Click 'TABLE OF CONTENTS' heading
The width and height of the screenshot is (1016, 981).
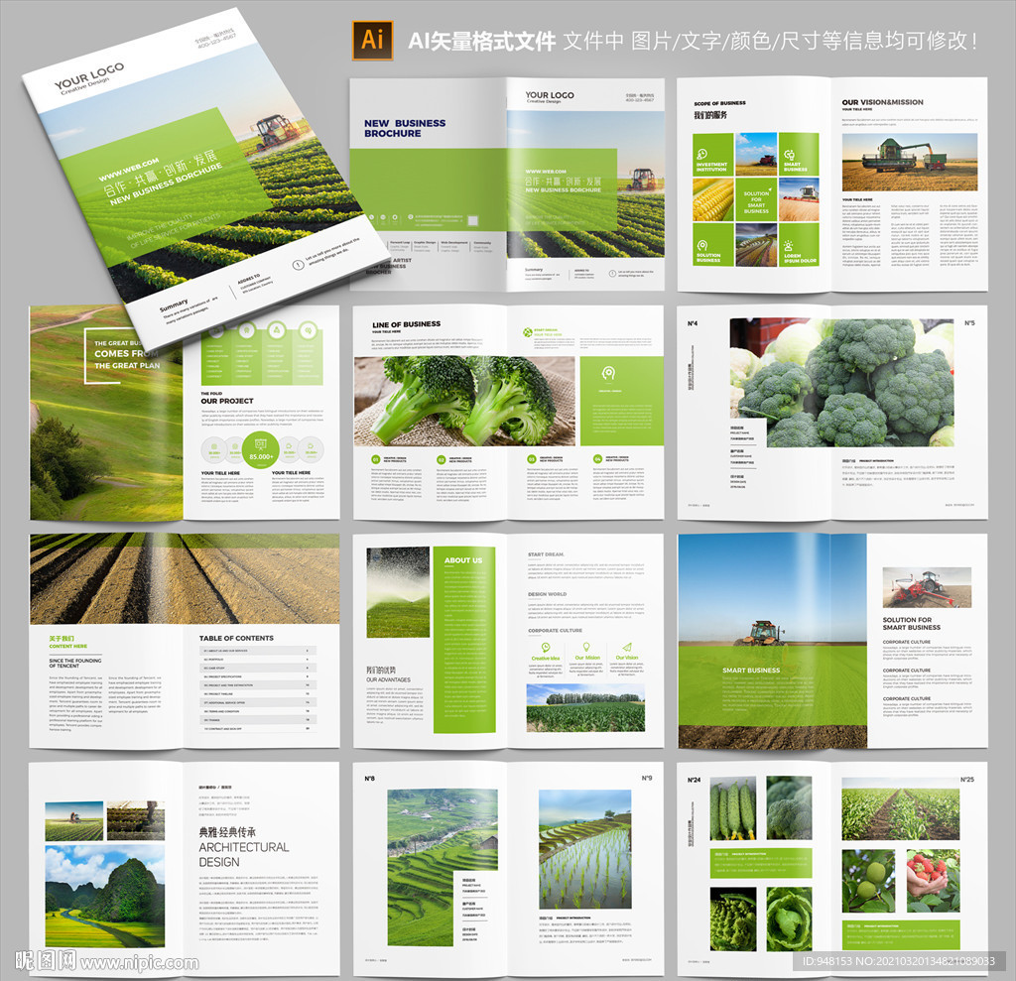[x=236, y=638]
